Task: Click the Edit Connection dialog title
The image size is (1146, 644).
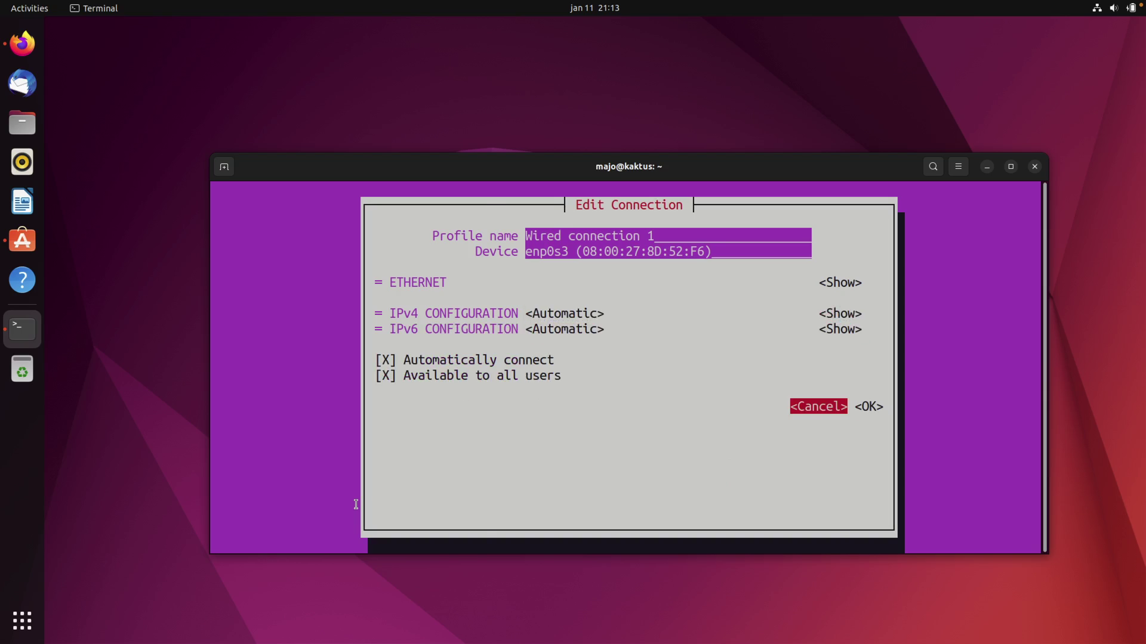Action: (629, 205)
